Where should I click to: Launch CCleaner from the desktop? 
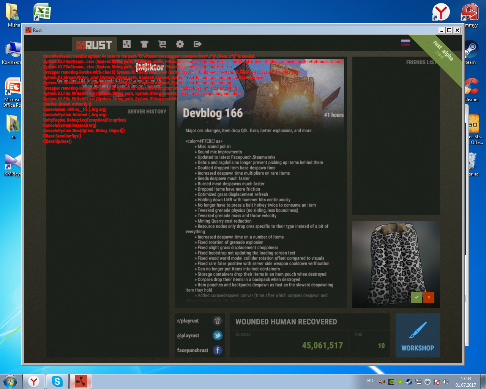[471, 90]
